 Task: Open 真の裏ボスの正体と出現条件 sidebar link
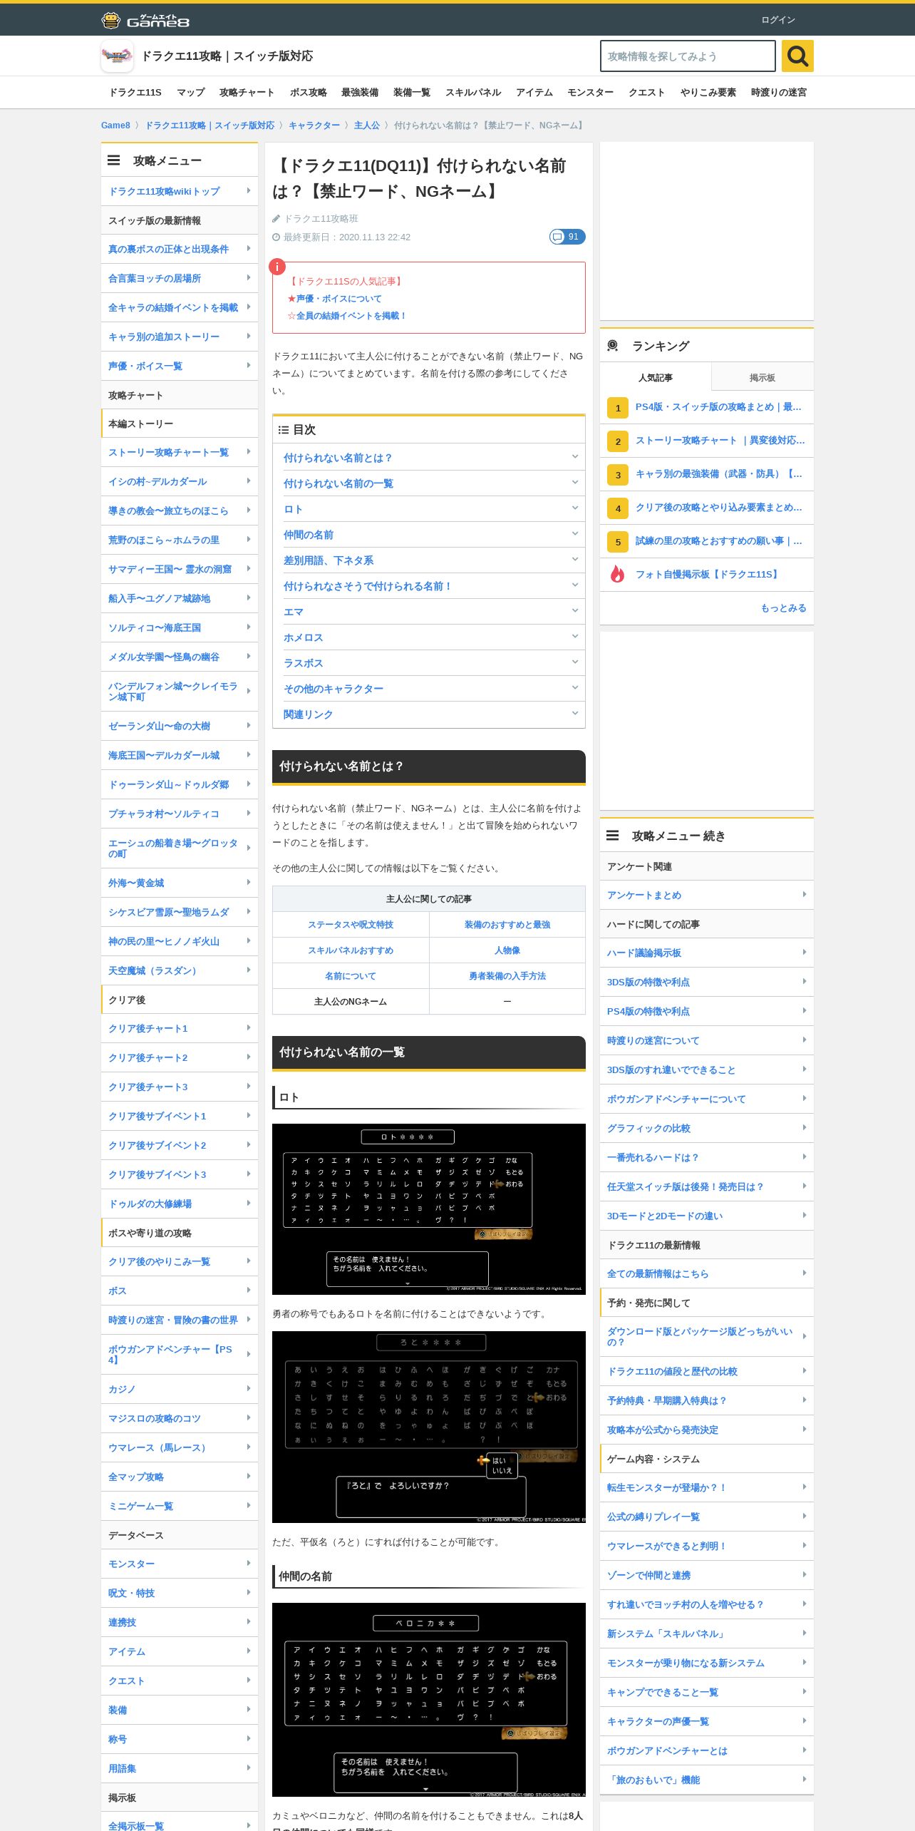(x=168, y=249)
